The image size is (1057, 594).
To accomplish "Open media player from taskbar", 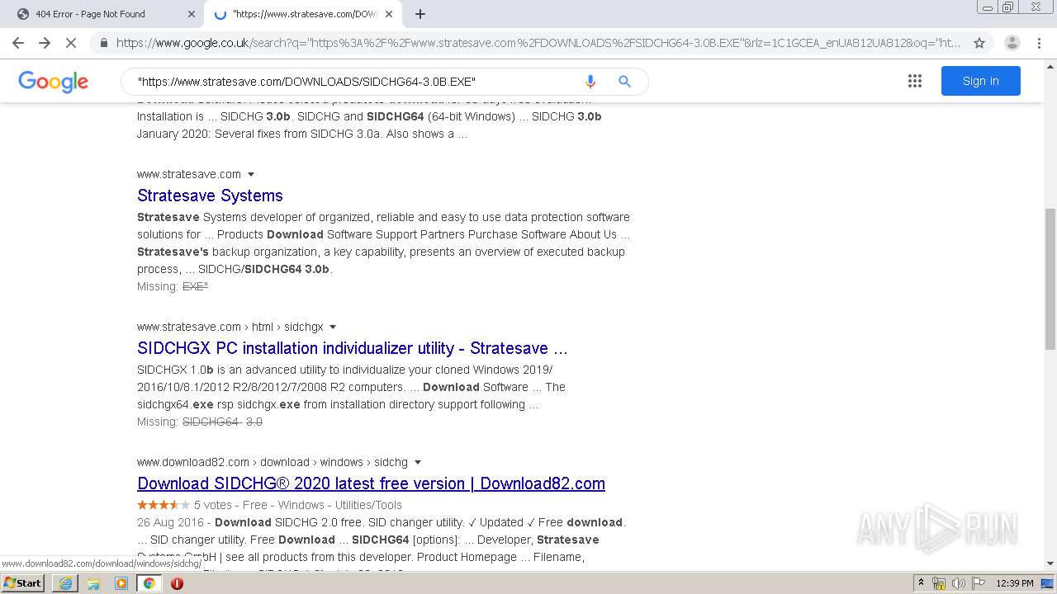I will point(121,583).
